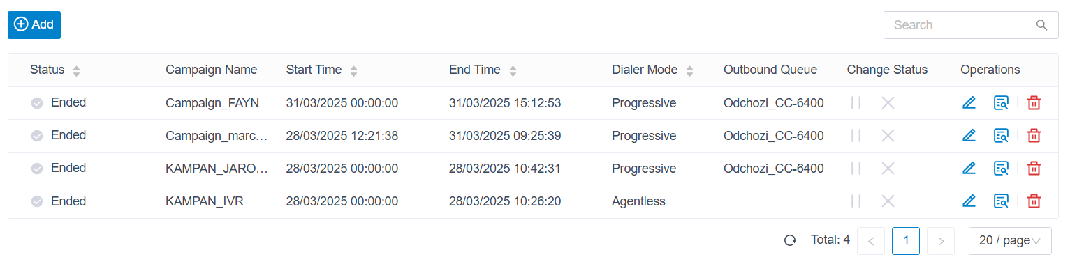Click next page arrow
This screenshot has height=264, width=1070.
tap(941, 241)
